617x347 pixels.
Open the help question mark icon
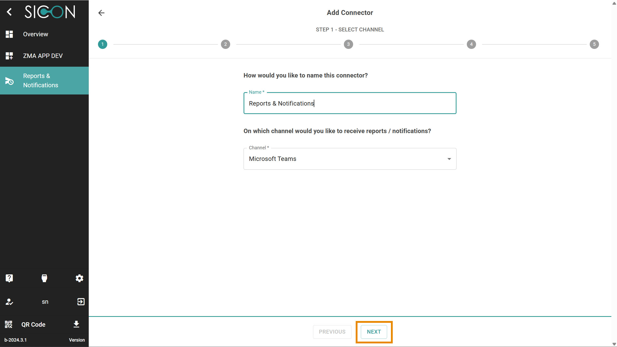point(9,278)
